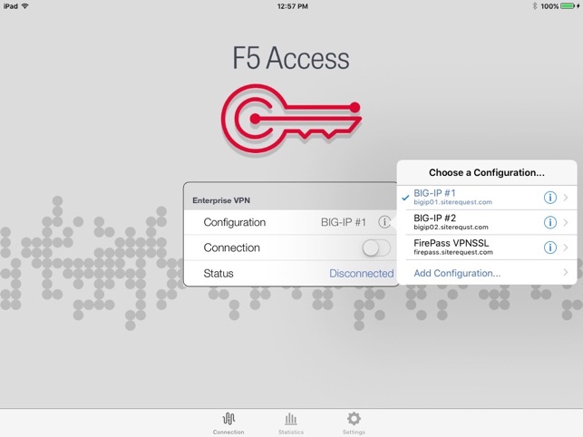Expand BIG-IP #2 row chevron
Screen dimensions: 583x437
tap(566, 222)
